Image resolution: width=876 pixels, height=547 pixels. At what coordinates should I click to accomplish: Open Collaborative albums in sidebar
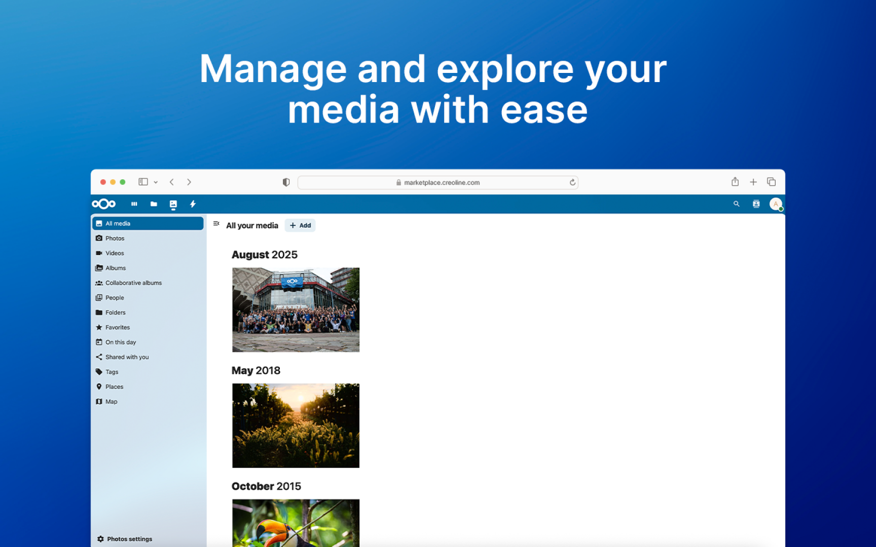[x=148, y=283]
